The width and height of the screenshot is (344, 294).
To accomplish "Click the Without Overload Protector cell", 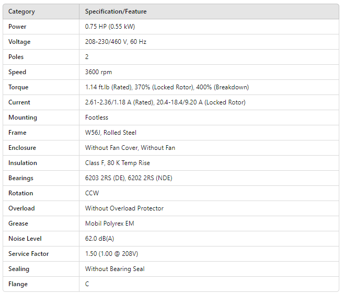I will [124, 208].
